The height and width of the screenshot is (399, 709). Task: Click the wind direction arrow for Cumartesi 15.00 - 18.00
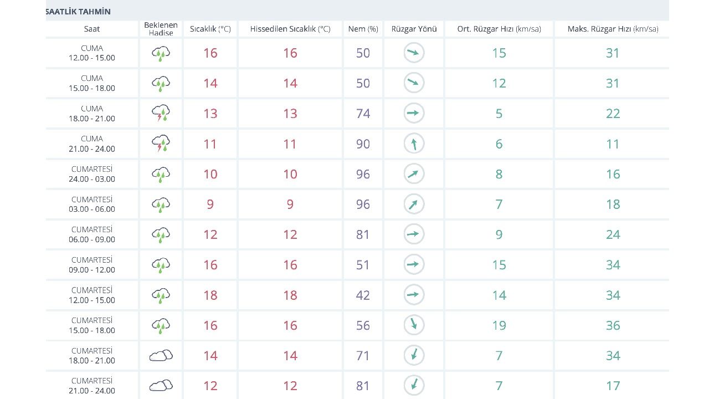pyautogui.click(x=414, y=325)
